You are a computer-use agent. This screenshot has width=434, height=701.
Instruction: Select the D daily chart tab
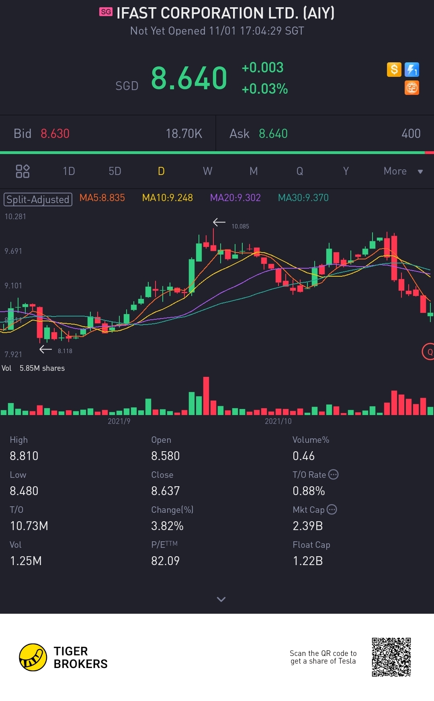coord(161,171)
